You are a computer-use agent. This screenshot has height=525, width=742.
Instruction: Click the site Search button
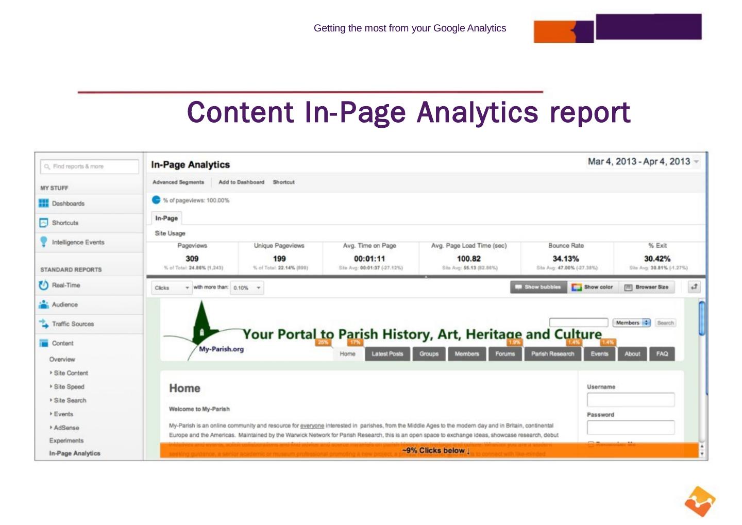coord(665,323)
